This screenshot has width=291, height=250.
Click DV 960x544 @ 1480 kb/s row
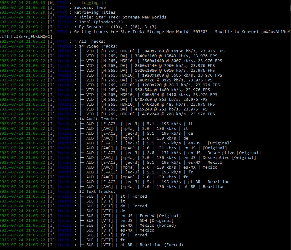point(145,90)
